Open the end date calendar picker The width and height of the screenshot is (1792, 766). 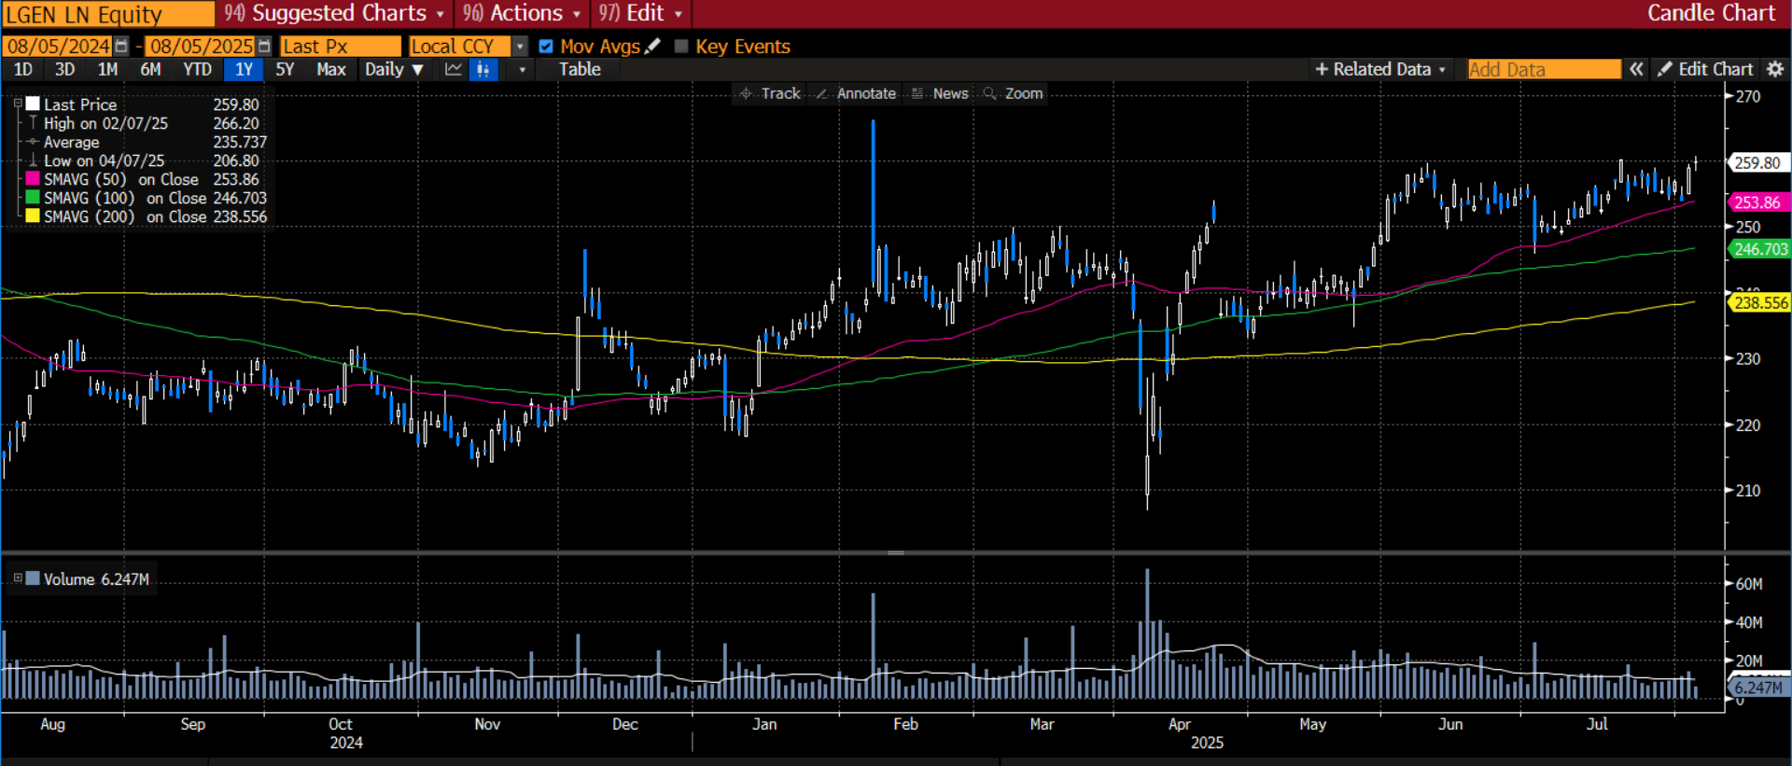[265, 47]
